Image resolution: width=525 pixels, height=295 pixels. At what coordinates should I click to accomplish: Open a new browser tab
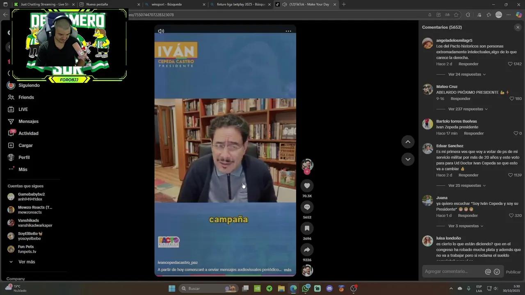pyautogui.click(x=344, y=5)
